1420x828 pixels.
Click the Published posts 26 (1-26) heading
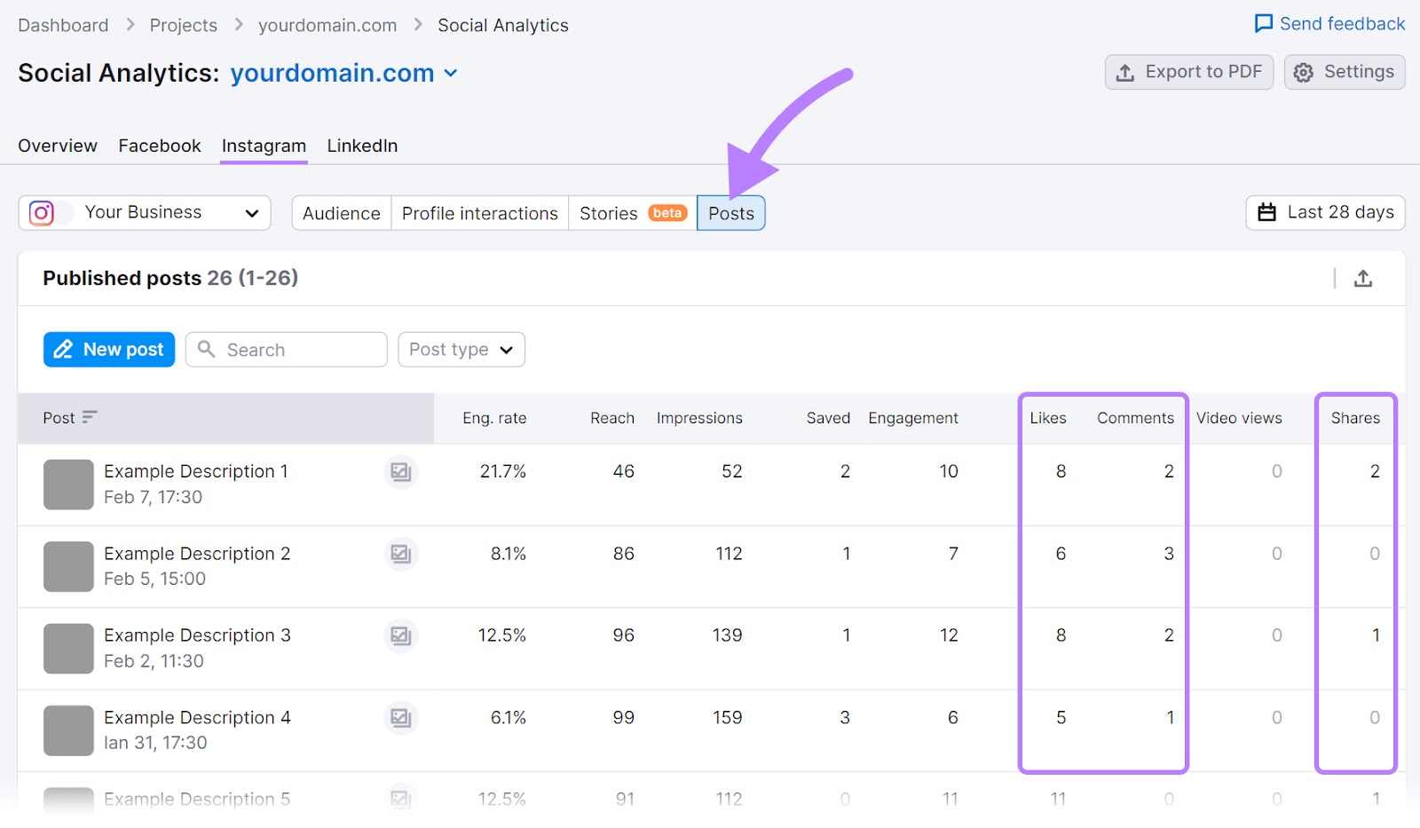pos(170,278)
